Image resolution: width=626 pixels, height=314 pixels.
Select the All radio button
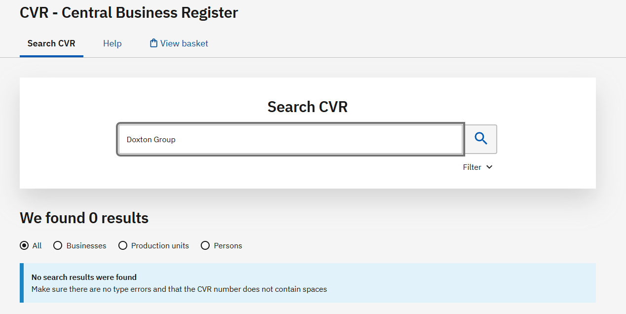pos(24,245)
